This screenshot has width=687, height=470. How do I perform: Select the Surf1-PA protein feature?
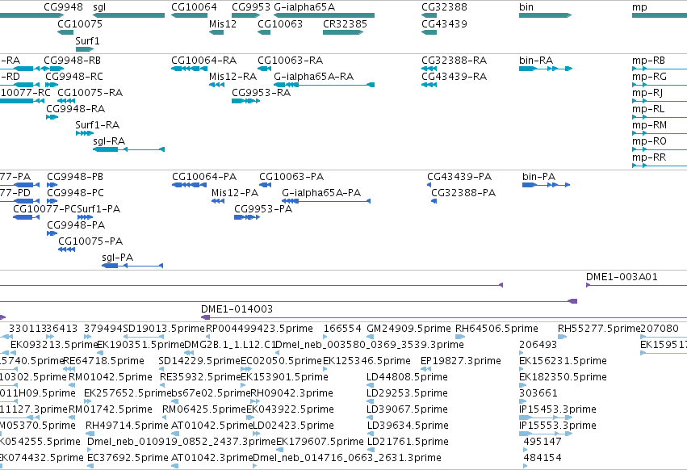(85, 217)
